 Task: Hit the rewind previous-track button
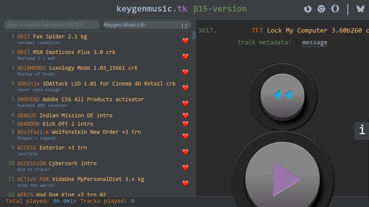[283, 95]
